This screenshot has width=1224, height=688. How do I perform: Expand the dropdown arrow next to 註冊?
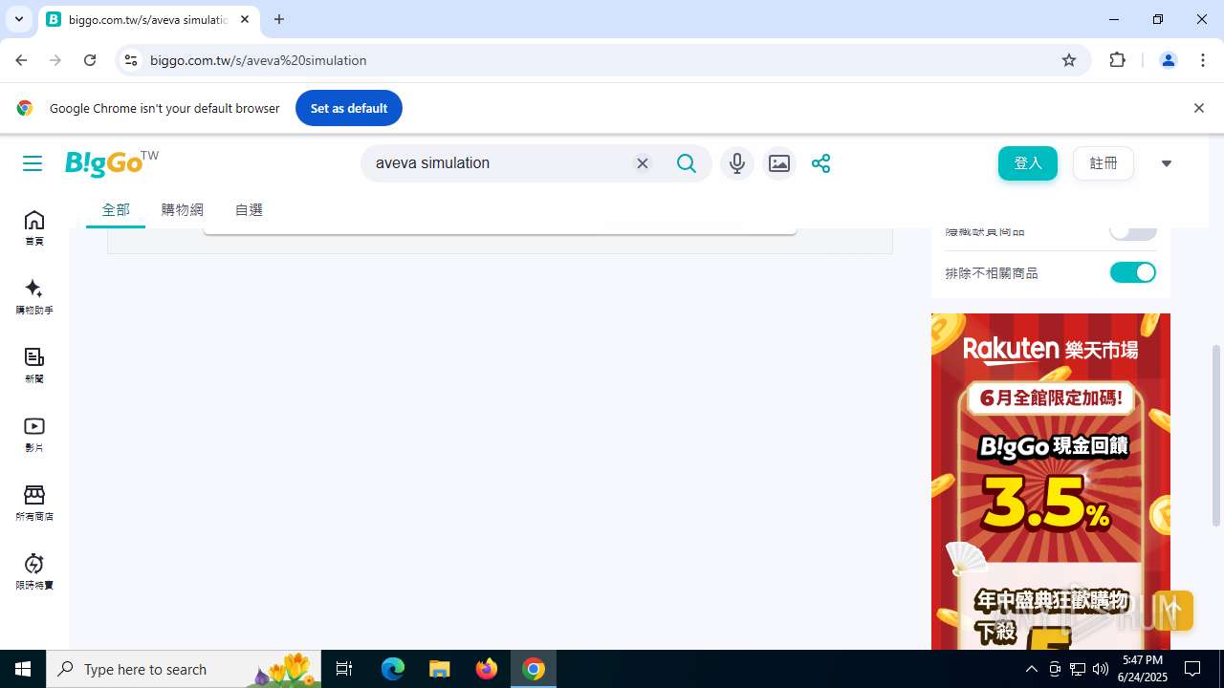coord(1166,163)
